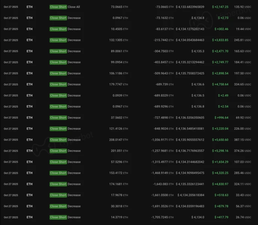Select trade size 179.7747 ETH

tap(119, 84)
